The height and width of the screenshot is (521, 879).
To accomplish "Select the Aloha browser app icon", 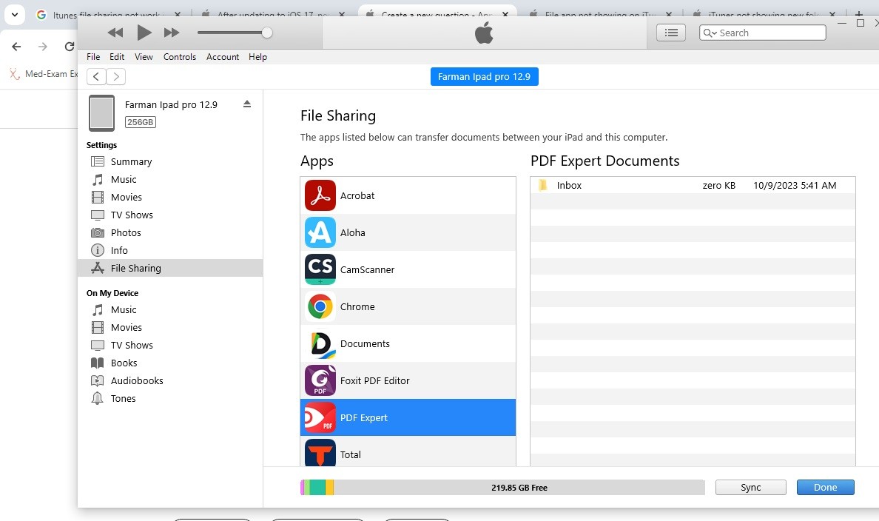I will click(x=320, y=232).
